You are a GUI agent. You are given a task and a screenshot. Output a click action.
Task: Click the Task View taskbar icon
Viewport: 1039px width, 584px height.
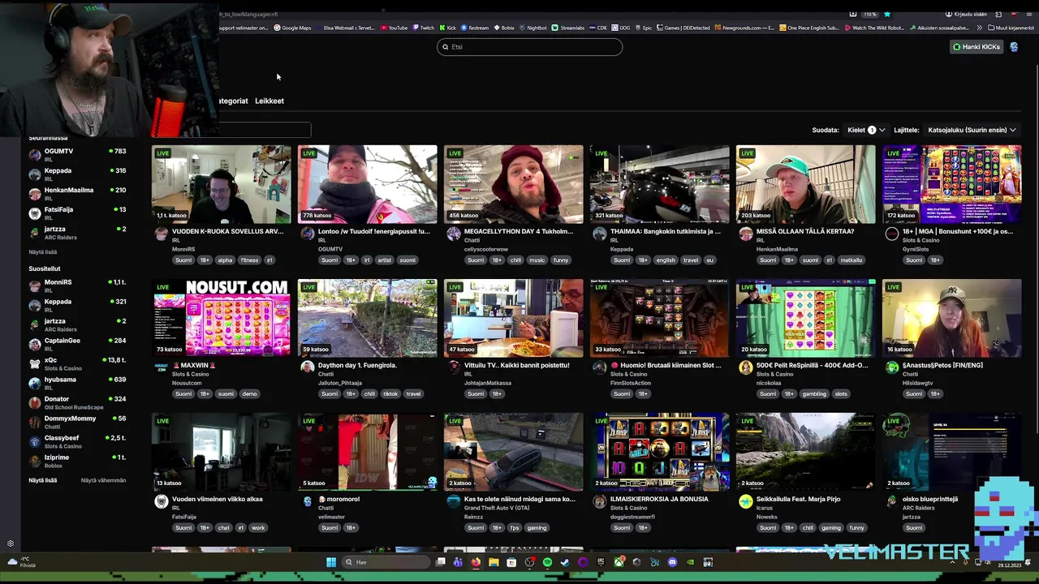click(440, 562)
